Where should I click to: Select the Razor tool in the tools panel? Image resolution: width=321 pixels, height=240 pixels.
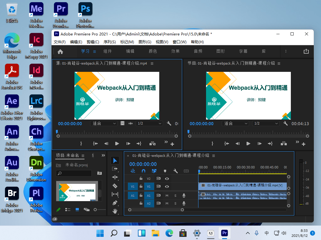click(x=115, y=186)
